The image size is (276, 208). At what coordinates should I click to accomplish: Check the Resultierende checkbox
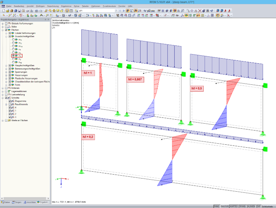click(10, 104)
